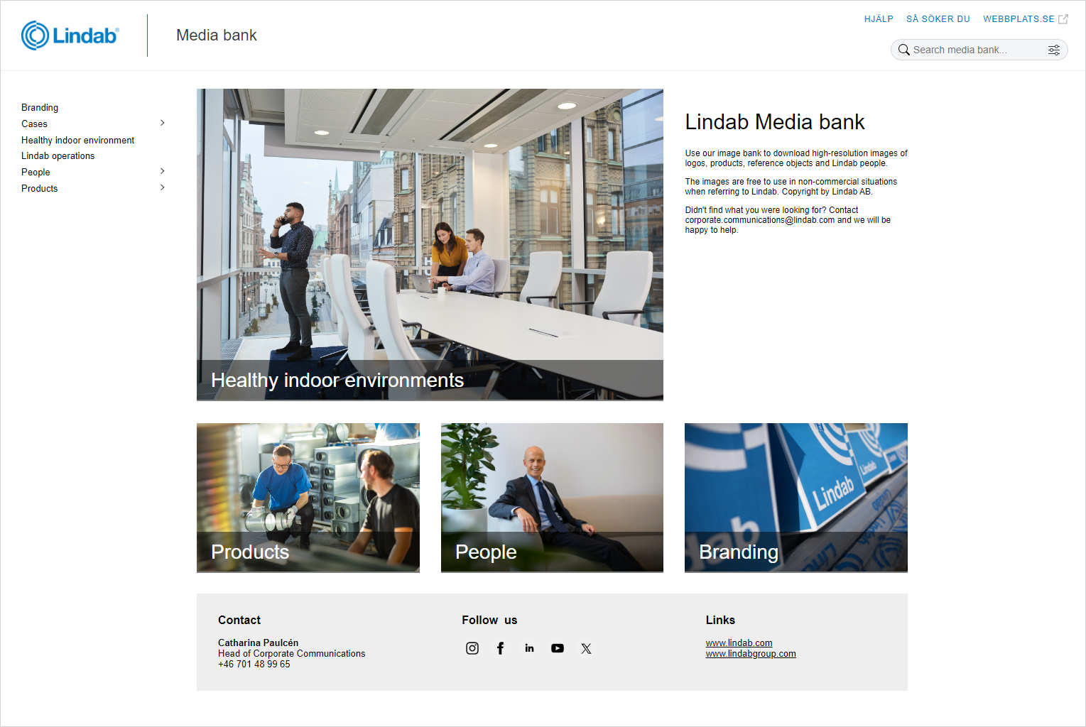1086x727 pixels.
Task: Expand the Cases sidebar category
Action: [x=163, y=123]
